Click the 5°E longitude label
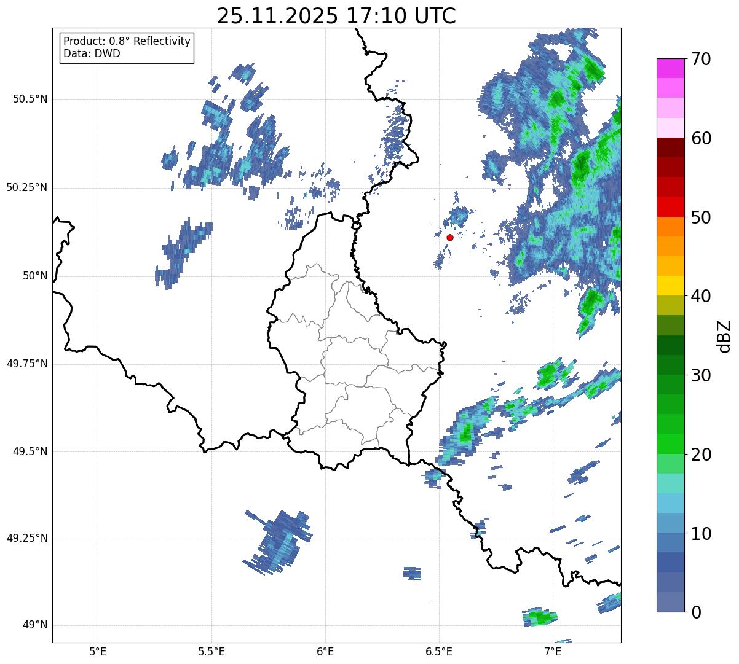Image resolution: width=739 pixels, height=664 pixels. [x=98, y=651]
